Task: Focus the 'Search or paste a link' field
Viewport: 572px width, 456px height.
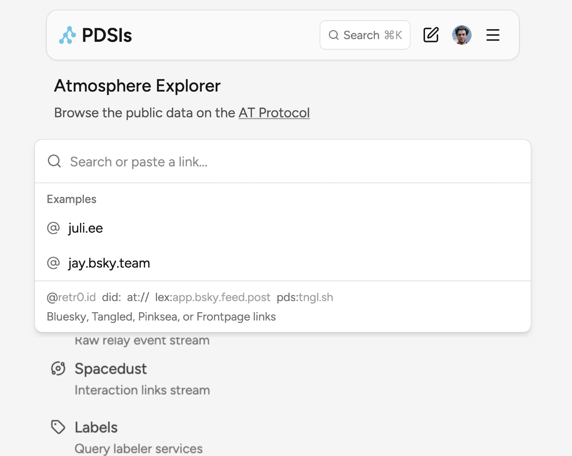Action: (x=286, y=162)
